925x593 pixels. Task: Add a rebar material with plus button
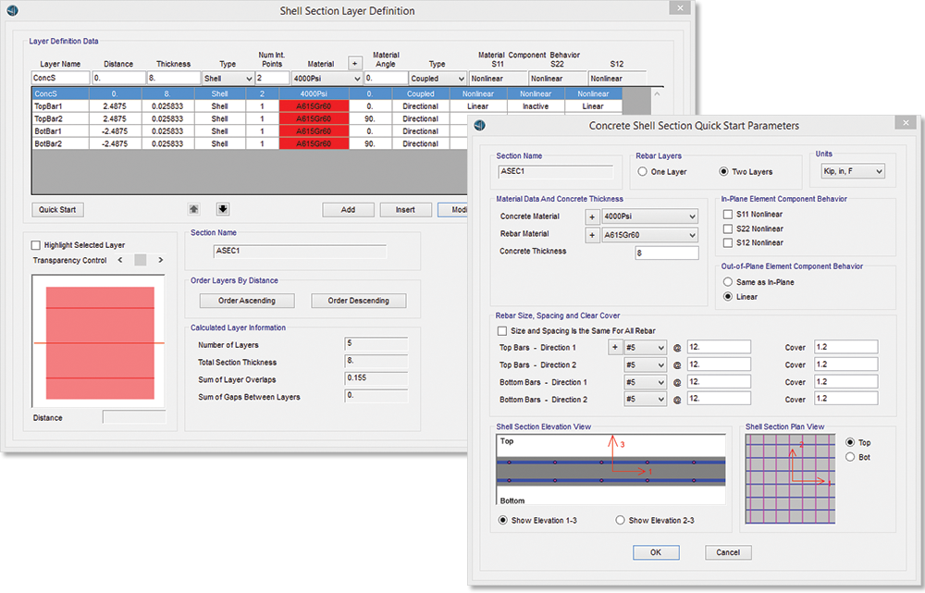592,235
